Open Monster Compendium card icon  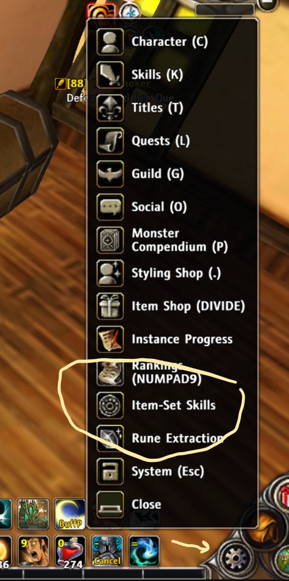(x=110, y=240)
